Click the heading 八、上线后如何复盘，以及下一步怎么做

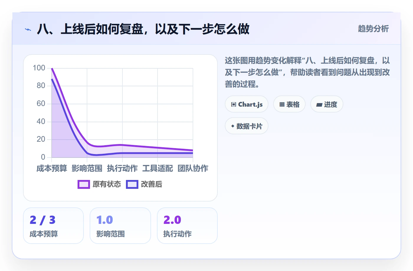pos(143,29)
